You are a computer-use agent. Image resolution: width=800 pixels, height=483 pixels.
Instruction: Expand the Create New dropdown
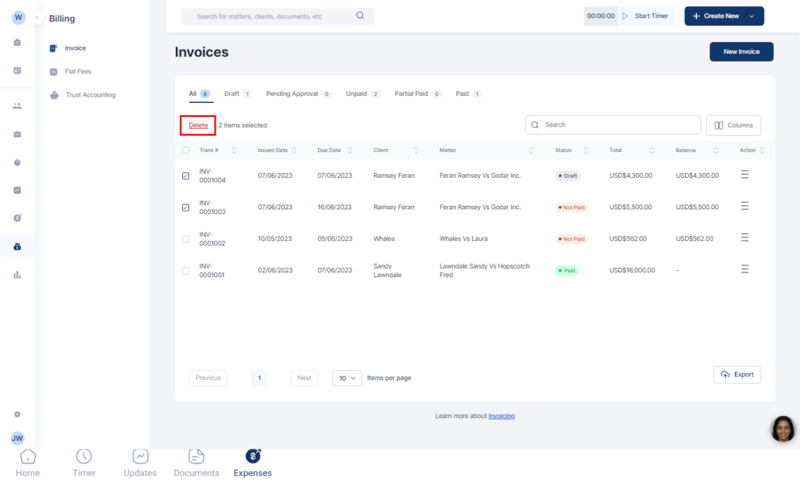tap(751, 16)
